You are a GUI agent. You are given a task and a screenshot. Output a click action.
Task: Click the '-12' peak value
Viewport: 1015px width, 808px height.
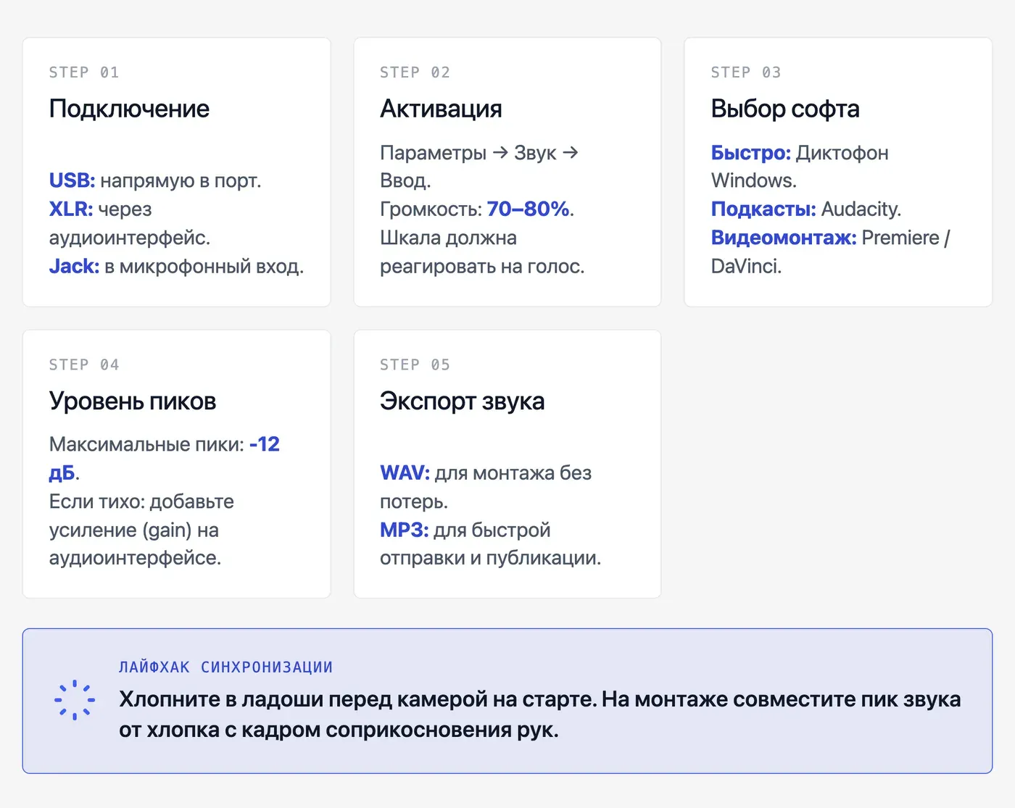coord(265,444)
